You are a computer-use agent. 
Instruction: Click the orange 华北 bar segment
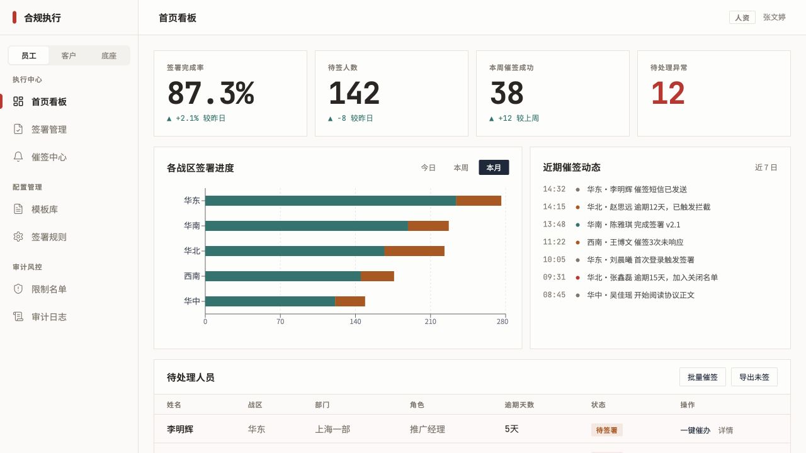(414, 251)
